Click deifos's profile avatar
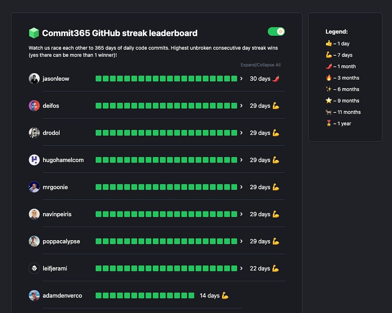Image resolution: width=392 pixels, height=313 pixels. click(34, 106)
